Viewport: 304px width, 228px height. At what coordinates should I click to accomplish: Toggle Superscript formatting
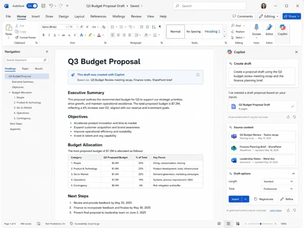75,35
